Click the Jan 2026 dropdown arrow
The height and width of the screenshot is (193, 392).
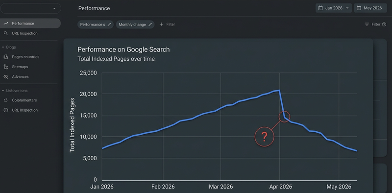tap(347, 8)
